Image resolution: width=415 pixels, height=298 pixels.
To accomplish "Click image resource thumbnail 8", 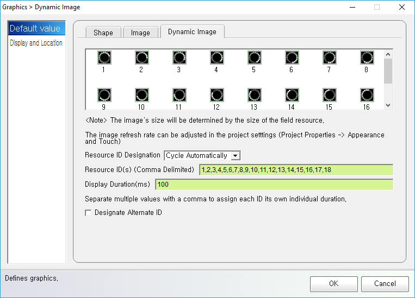I will click(367, 58).
